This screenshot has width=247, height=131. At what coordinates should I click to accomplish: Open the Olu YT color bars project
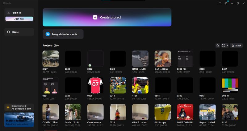[x=230, y=85]
